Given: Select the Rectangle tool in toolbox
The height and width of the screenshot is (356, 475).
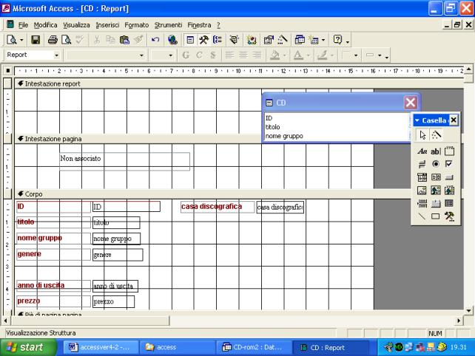Looking at the screenshot, I should [x=435, y=216].
